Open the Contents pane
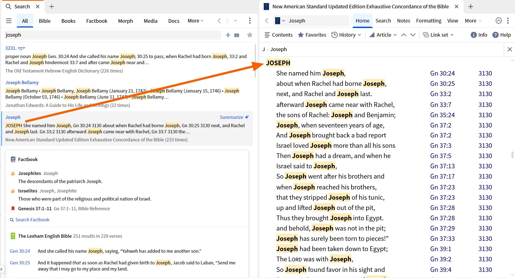 pos(278,35)
